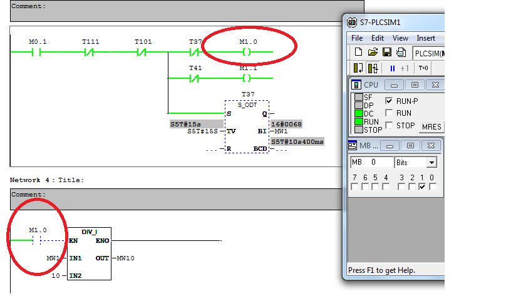Click the top network comment field
This screenshot has height=296, width=511.
point(187,11)
